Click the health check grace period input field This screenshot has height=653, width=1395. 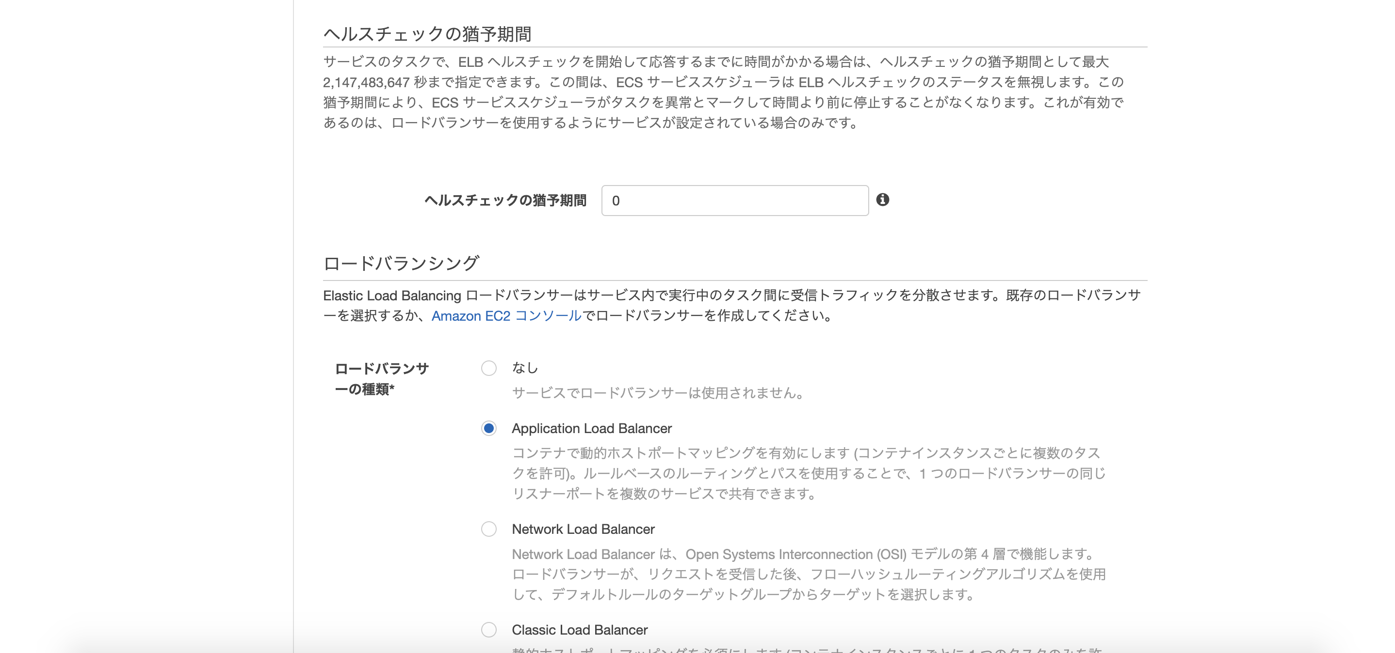[x=734, y=200]
